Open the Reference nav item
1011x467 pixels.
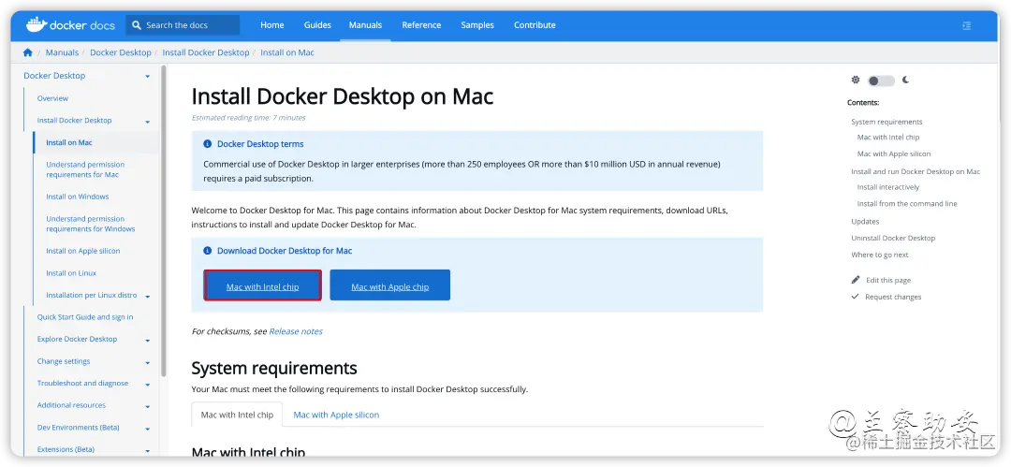tap(421, 25)
